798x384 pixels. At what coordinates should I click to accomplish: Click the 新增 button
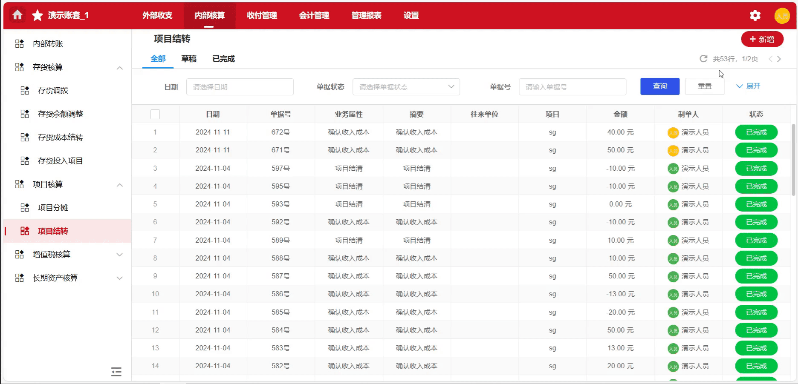point(762,39)
